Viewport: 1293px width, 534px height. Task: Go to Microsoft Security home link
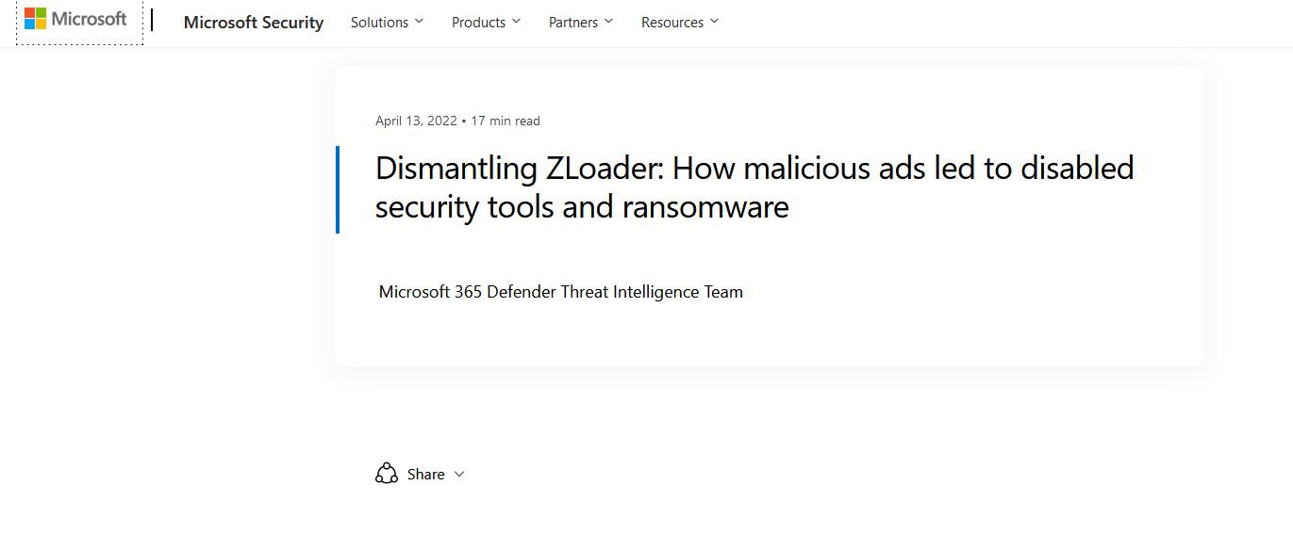(x=253, y=23)
